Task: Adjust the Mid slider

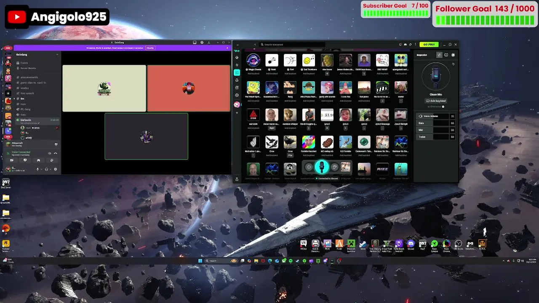Action: tap(436, 130)
